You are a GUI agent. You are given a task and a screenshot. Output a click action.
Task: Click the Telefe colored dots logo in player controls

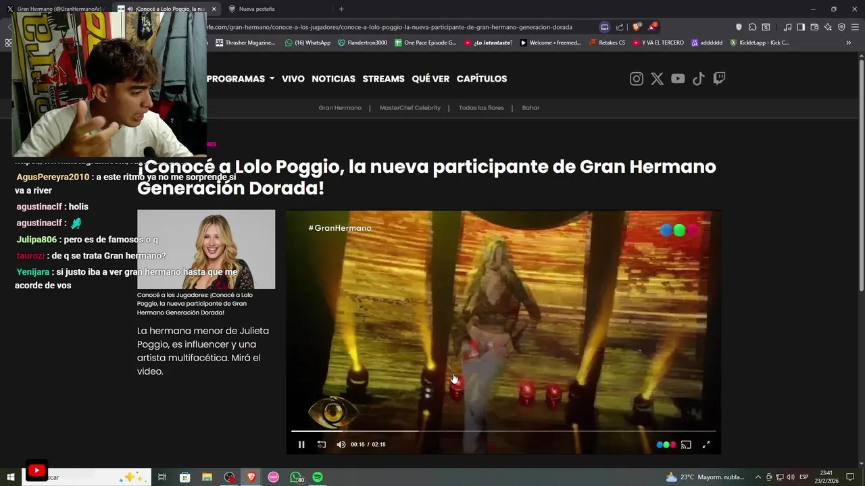(x=666, y=445)
